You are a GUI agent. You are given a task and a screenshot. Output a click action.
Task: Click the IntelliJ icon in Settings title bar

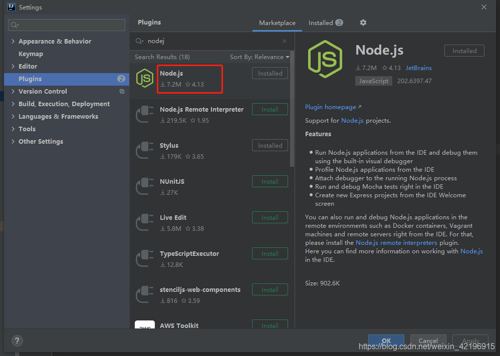[x=12, y=7]
